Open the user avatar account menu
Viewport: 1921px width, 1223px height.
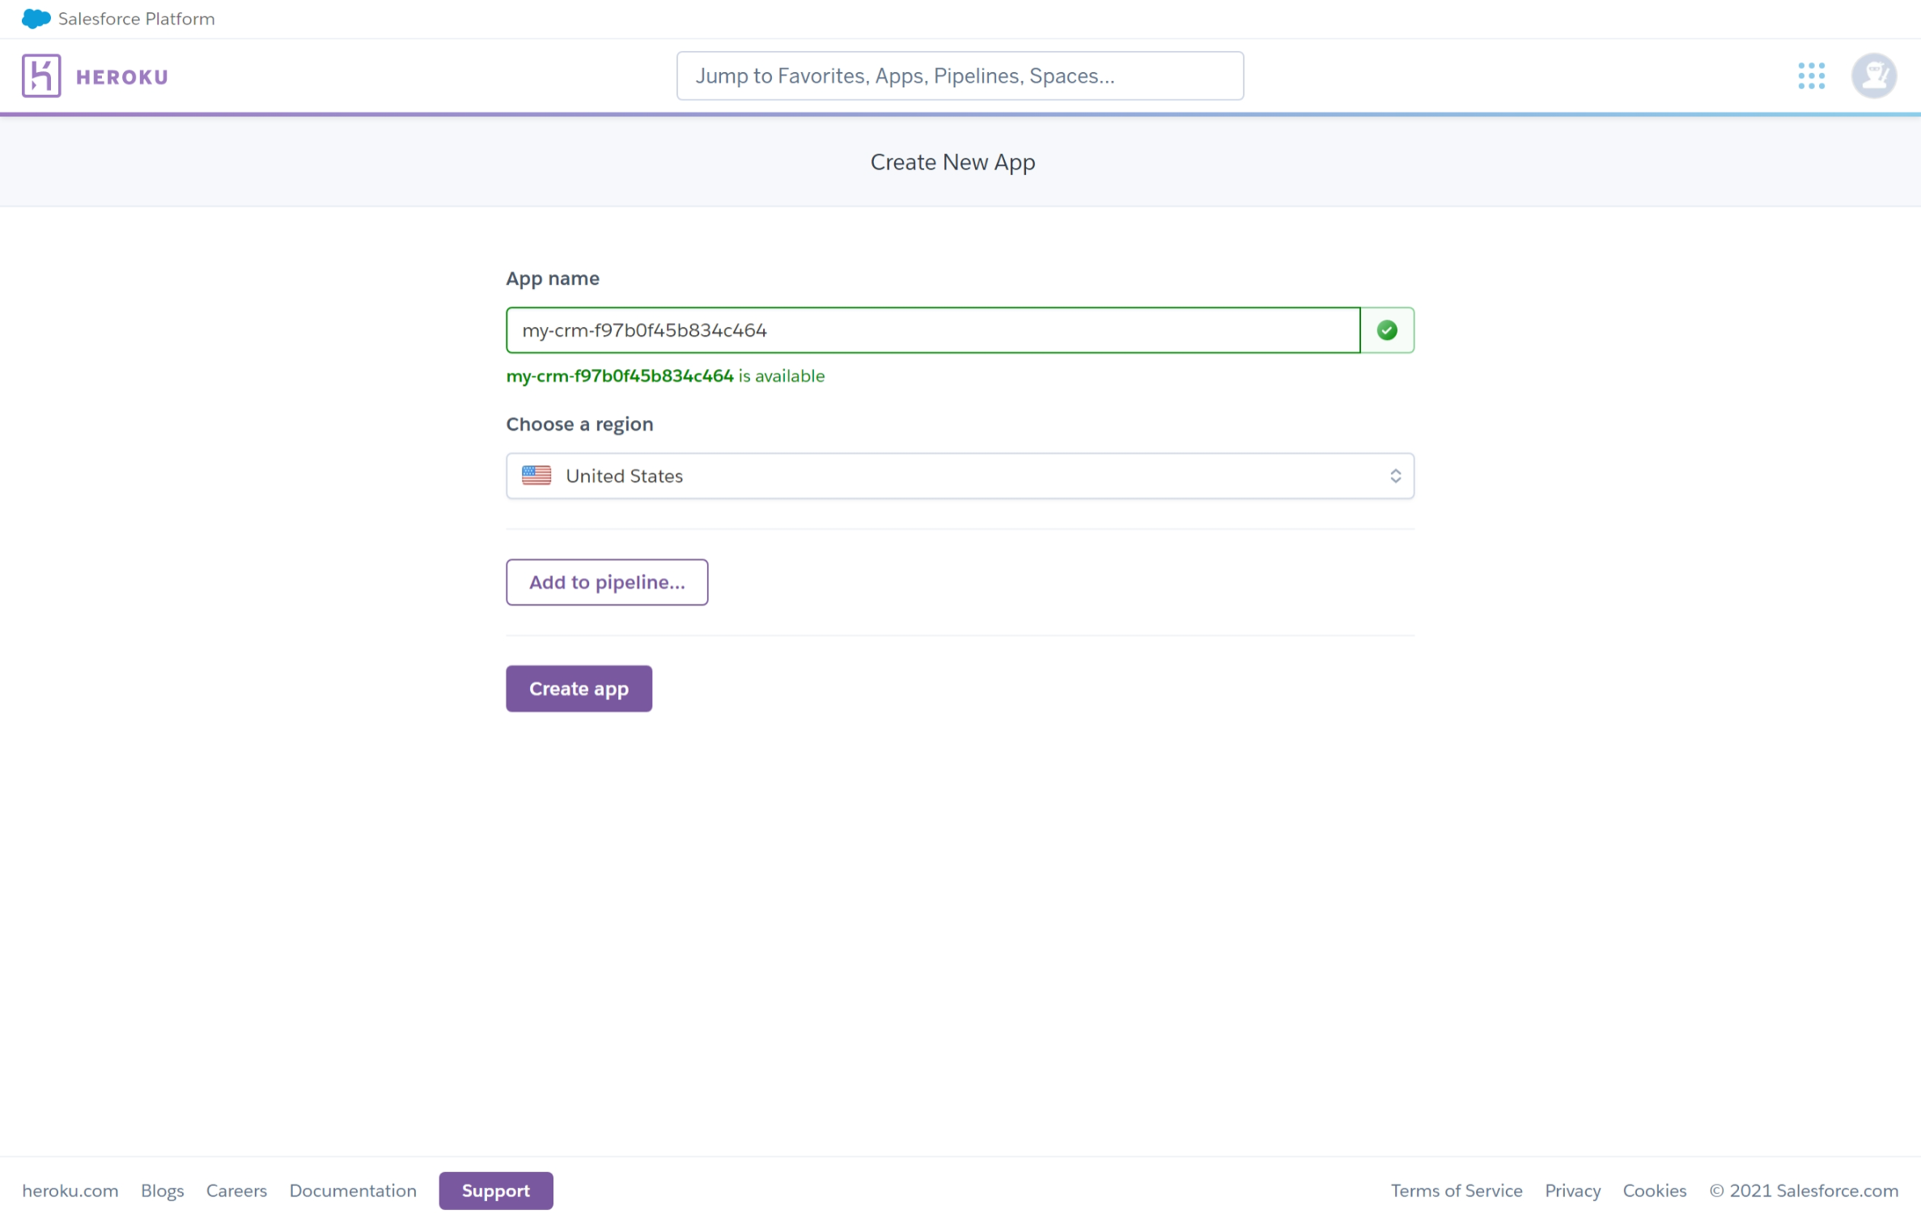[1872, 76]
